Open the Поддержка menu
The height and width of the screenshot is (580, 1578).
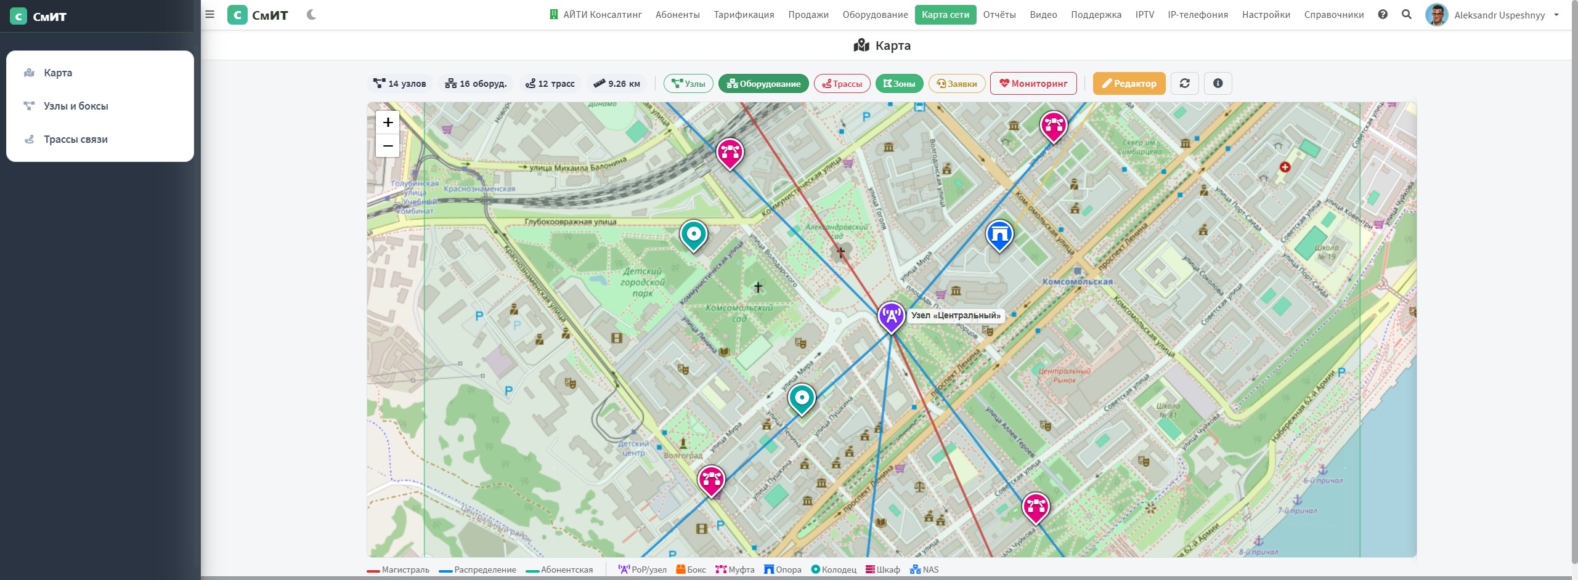(1096, 15)
